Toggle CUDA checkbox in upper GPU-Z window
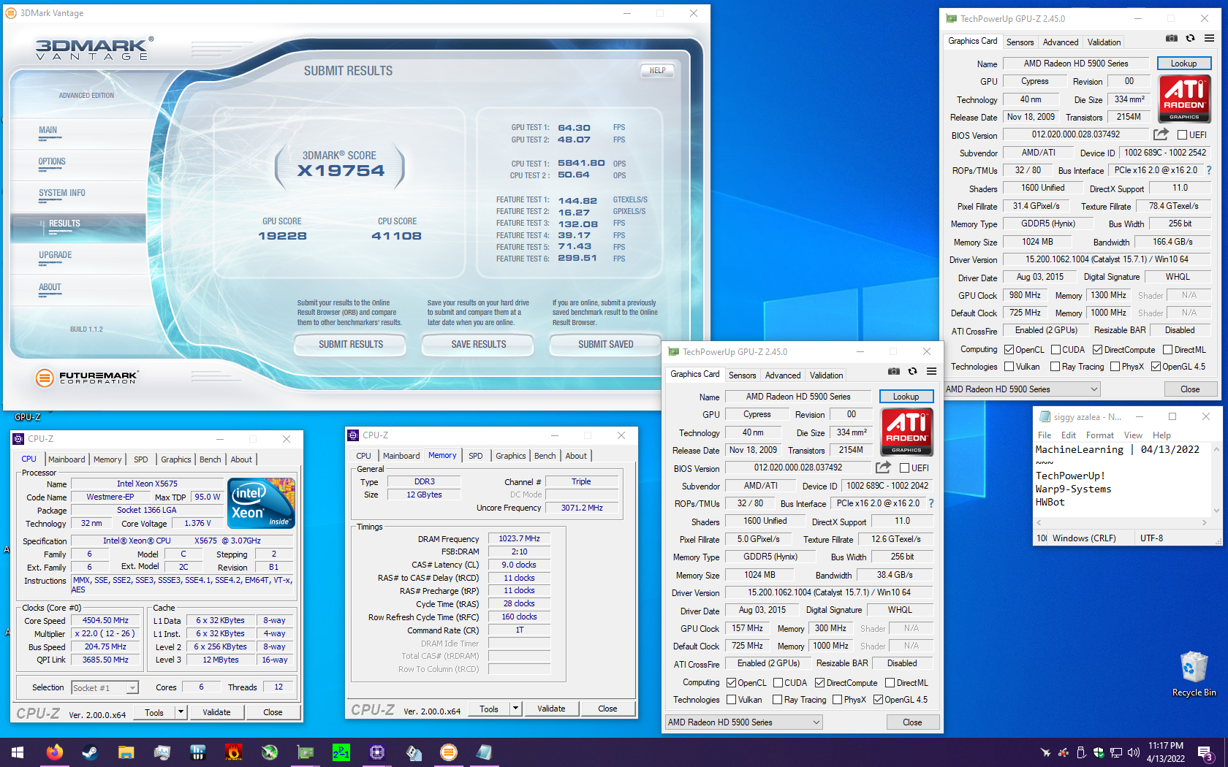Screen dimensions: 1228x767 click(x=1055, y=350)
